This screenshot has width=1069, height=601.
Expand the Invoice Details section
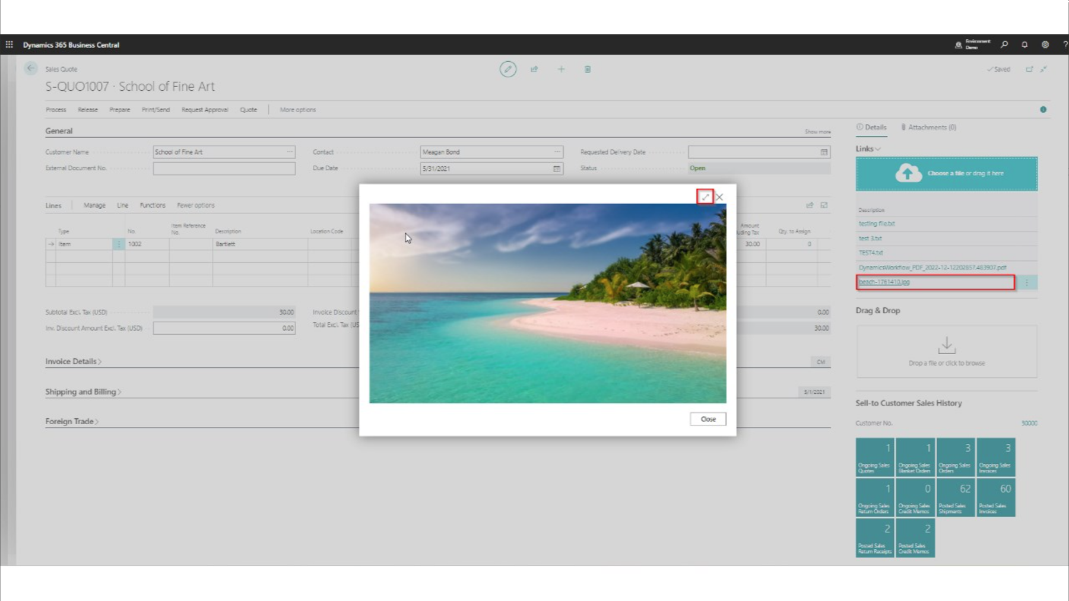click(x=73, y=361)
